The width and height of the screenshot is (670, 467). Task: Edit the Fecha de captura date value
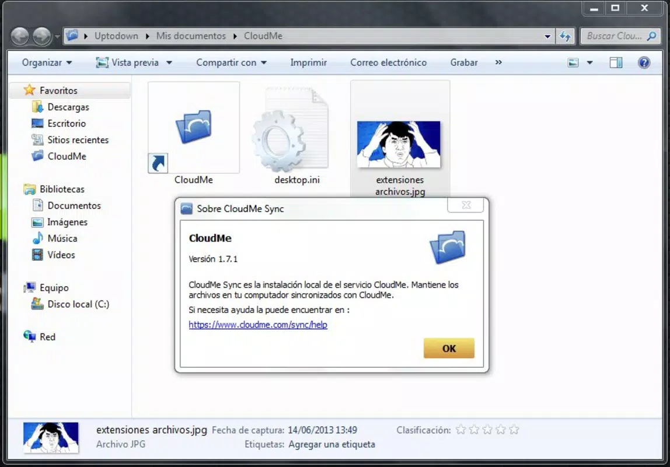pos(322,430)
